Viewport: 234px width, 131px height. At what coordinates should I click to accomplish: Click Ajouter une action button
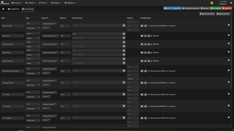coord(207,14)
